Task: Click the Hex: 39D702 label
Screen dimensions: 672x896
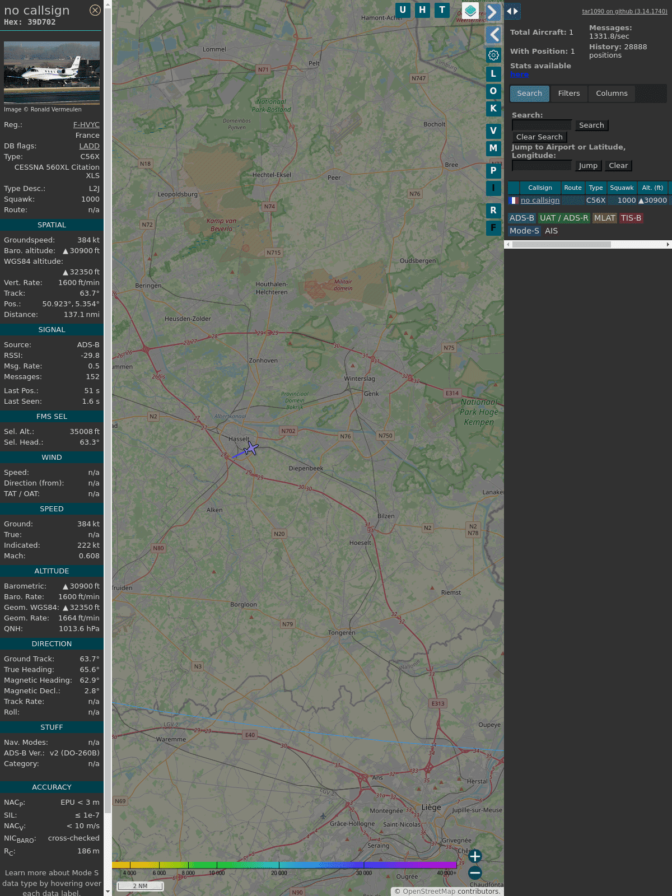Action: point(30,22)
